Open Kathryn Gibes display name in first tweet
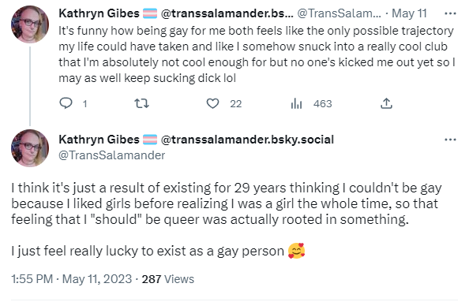The image size is (469, 302). tap(99, 13)
